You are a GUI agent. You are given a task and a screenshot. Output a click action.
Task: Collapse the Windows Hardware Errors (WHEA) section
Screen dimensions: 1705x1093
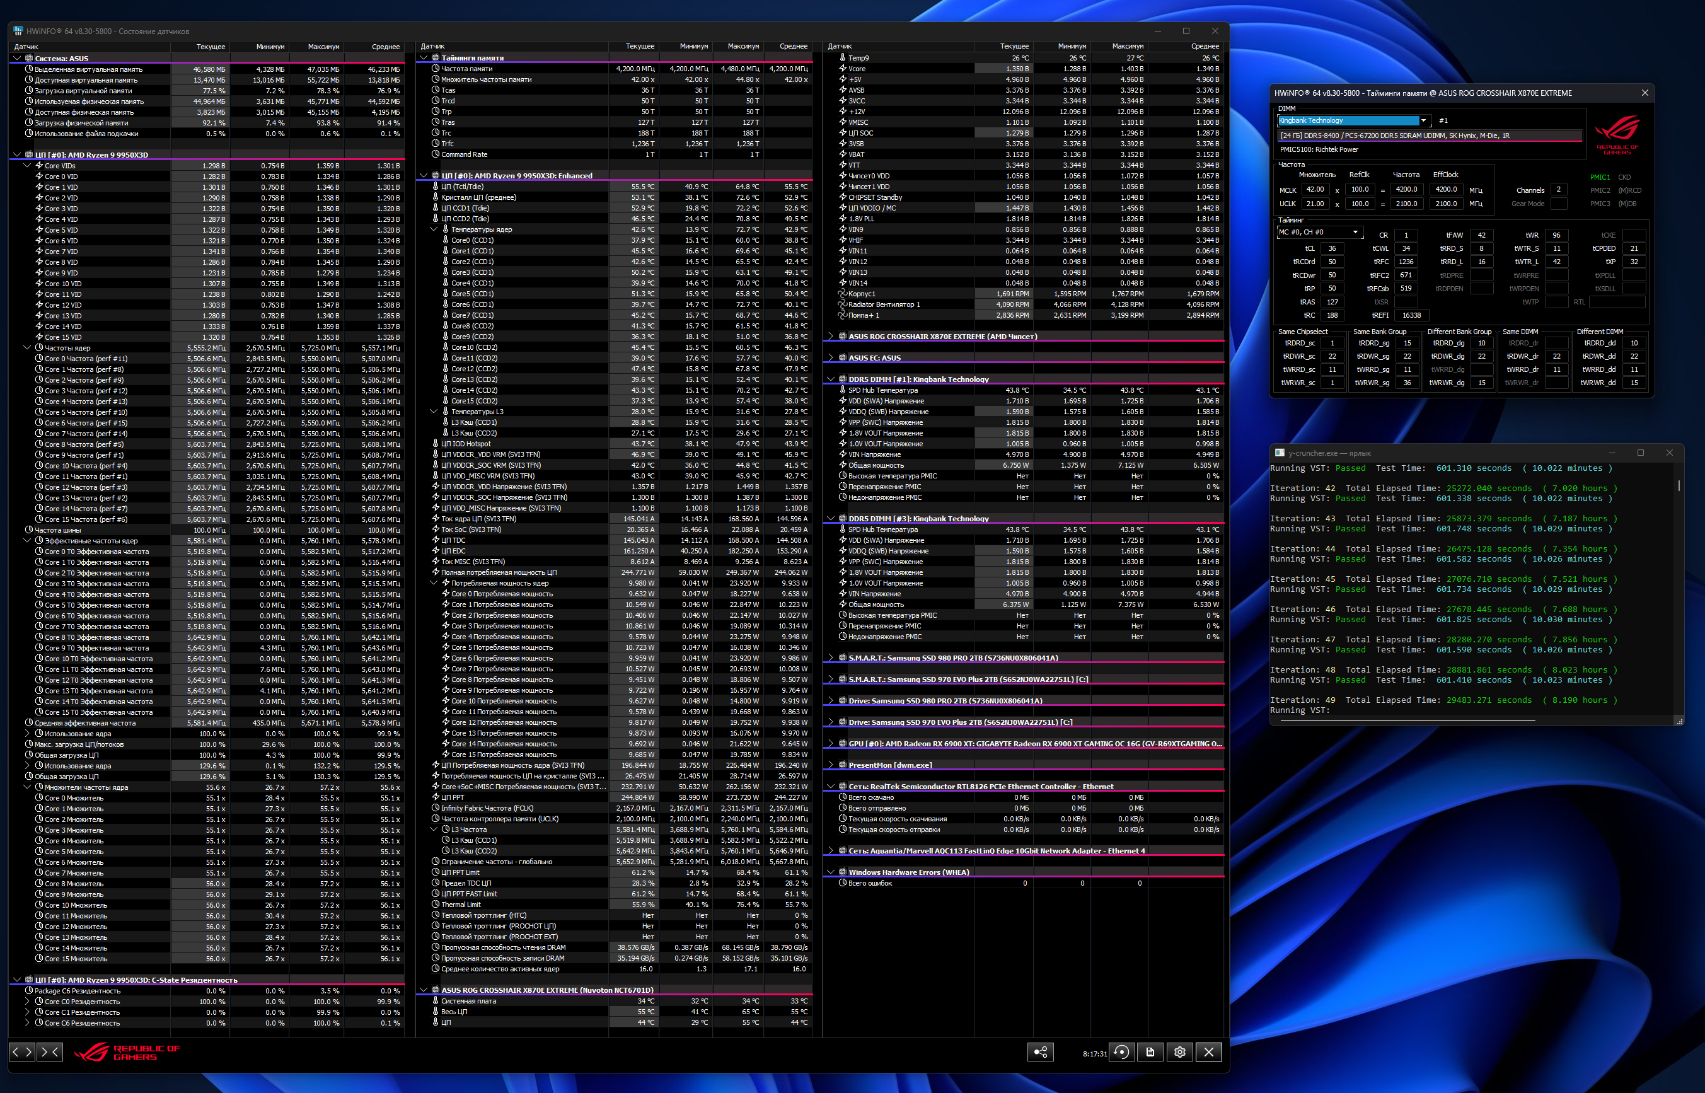coord(831,872)
